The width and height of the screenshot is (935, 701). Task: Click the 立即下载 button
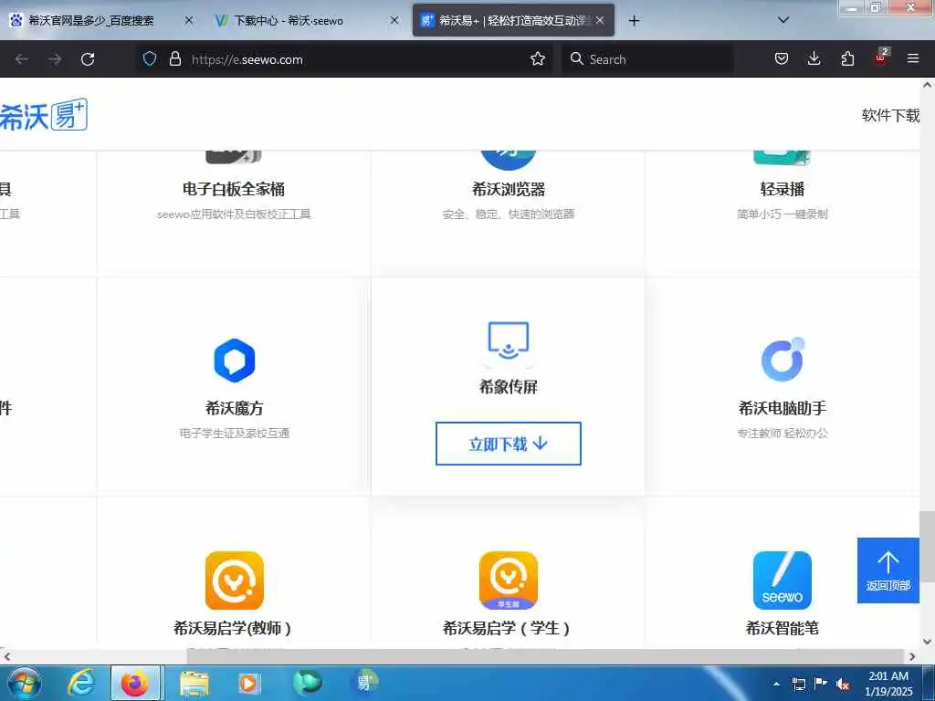click(508, 444)
